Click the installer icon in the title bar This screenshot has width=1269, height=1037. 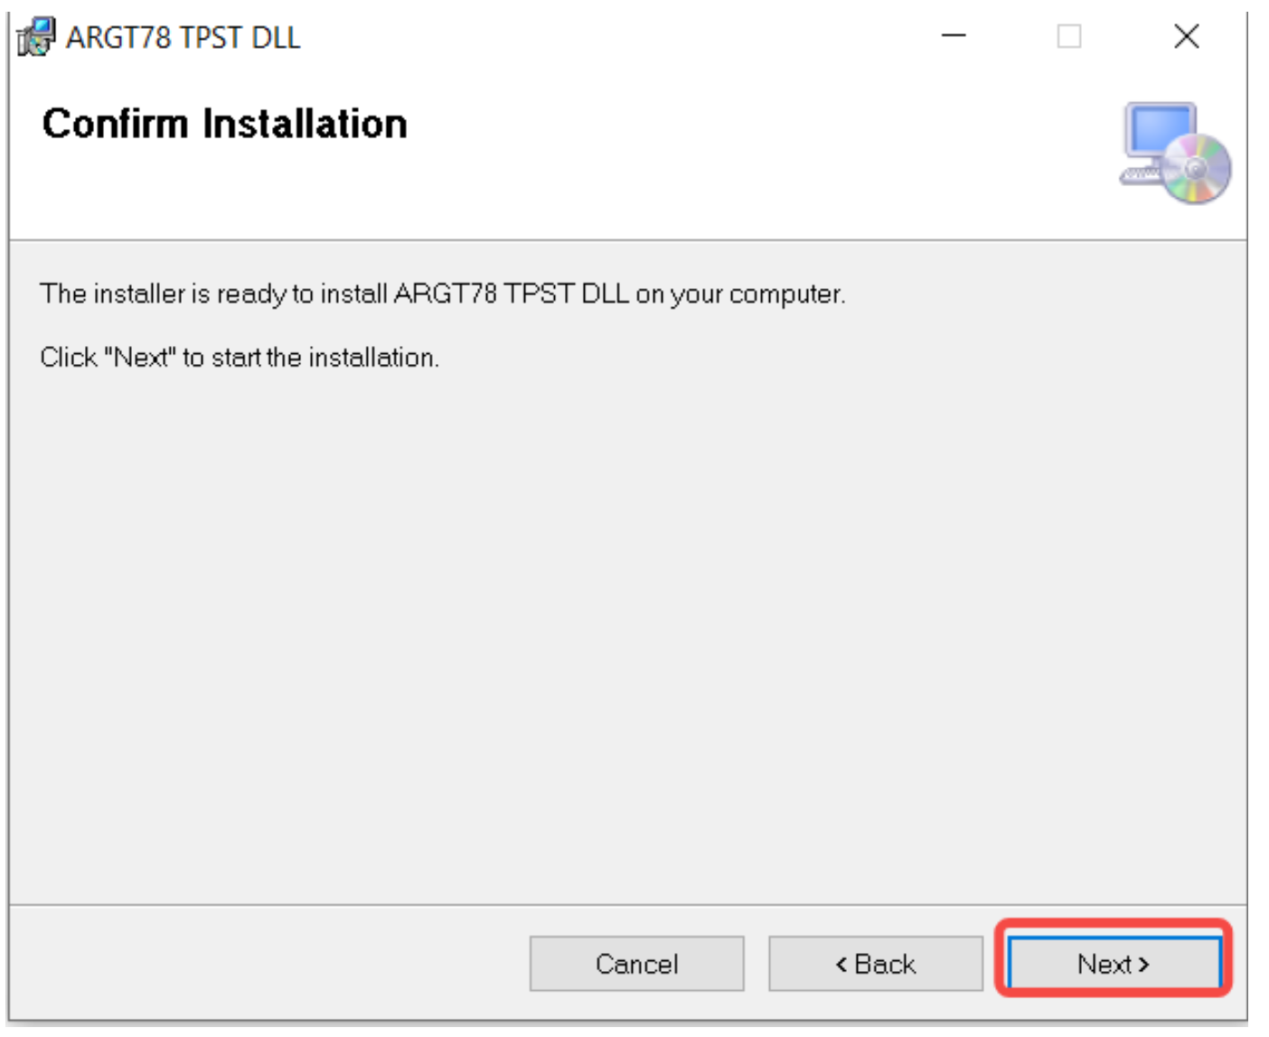pyautogui.click(x=36, y=37)
